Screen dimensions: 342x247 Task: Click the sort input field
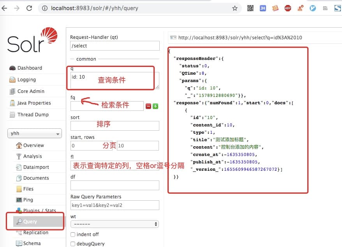coord(115,126)
